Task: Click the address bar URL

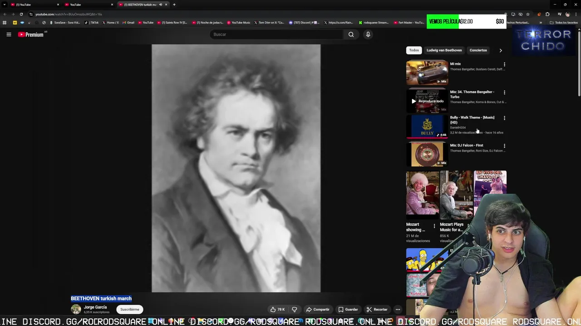Action: [x=69, y=14]
